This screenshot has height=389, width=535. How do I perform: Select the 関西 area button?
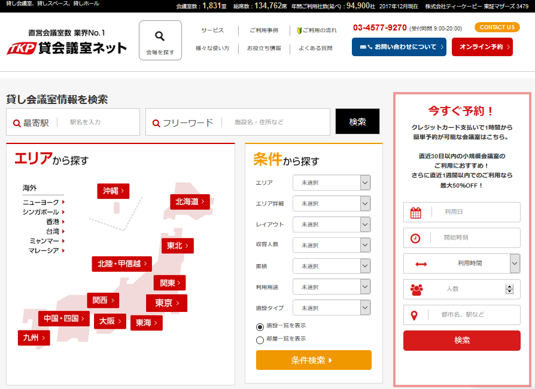click(103, 301)
